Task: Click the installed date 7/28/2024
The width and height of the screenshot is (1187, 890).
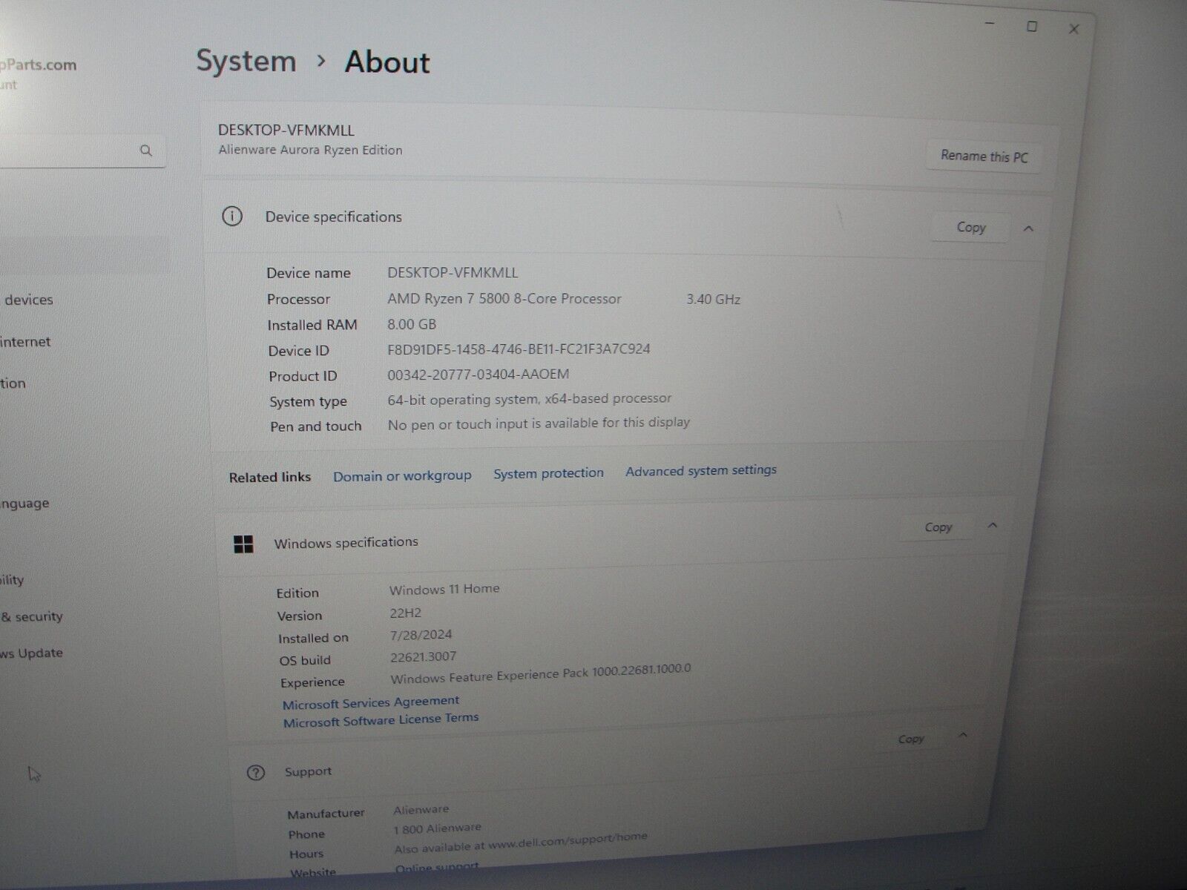Action: (421, 635)
